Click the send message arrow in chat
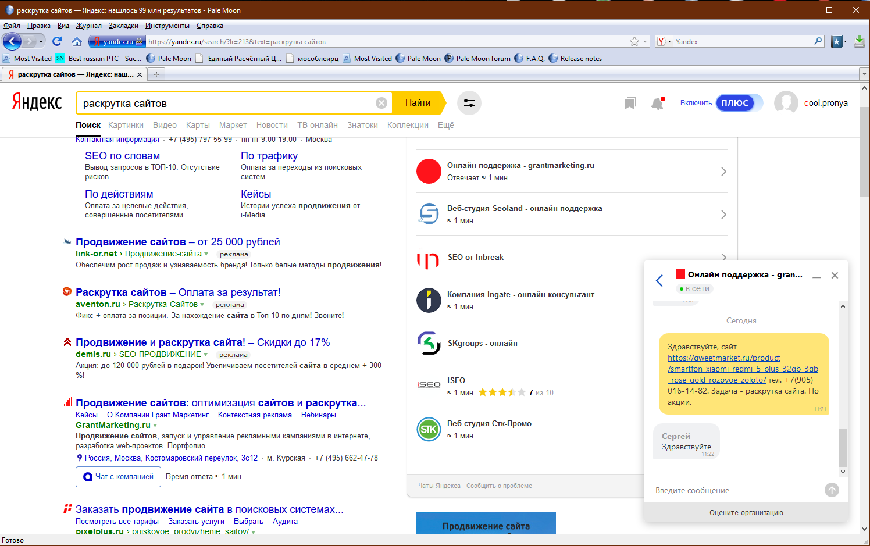Viewport: 870px width, 546px height. tap(832, 490)
